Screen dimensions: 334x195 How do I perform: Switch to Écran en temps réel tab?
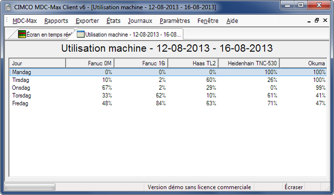pyautogui.click(x=45, y=34)
